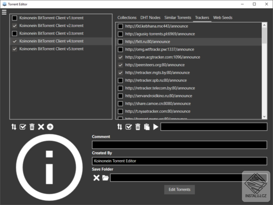The width and height of the screenshot is (273, 205).
Task: Check retracker.spb.ru:80 tracker checkbox
Action: click(x=120, y=80)
